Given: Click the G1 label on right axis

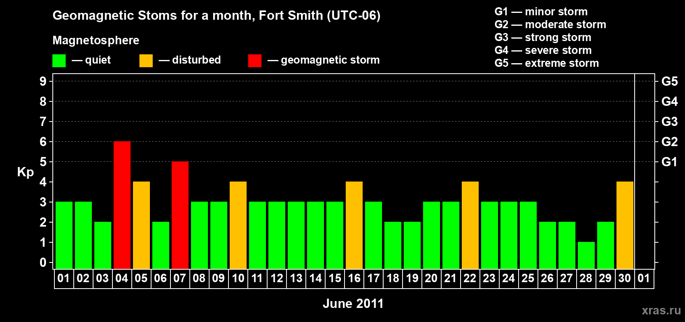Looking at the screenshot, I should pos(670,162).
